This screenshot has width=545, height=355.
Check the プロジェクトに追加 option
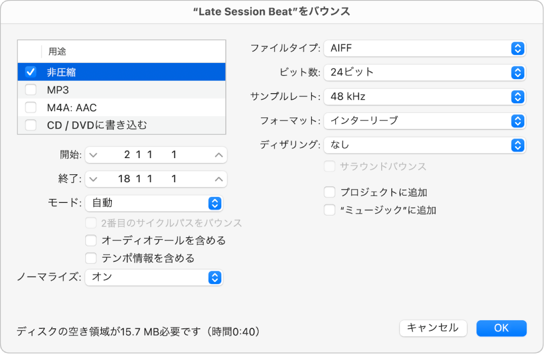tap(329, 192)
